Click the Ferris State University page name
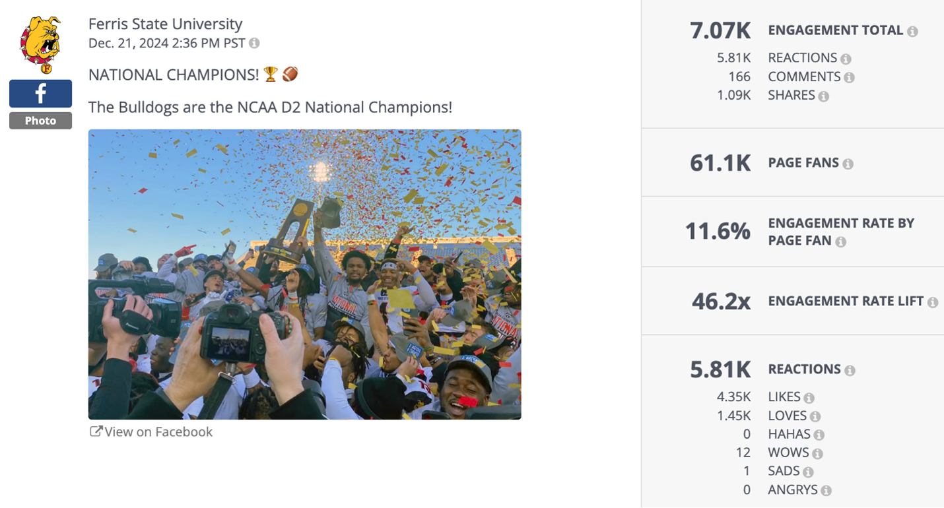The width and height of the screenshot is (944, 508). pyautogui.click(x=165, y=24)
